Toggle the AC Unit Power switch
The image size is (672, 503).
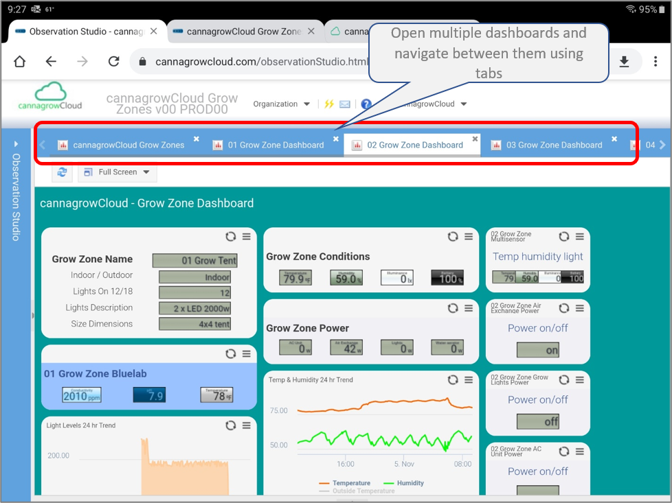(x=537, y=493)
